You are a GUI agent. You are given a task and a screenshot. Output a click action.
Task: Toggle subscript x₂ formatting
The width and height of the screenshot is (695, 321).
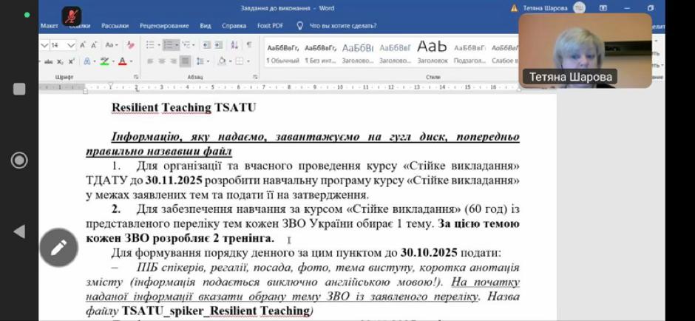pos(61,61)
